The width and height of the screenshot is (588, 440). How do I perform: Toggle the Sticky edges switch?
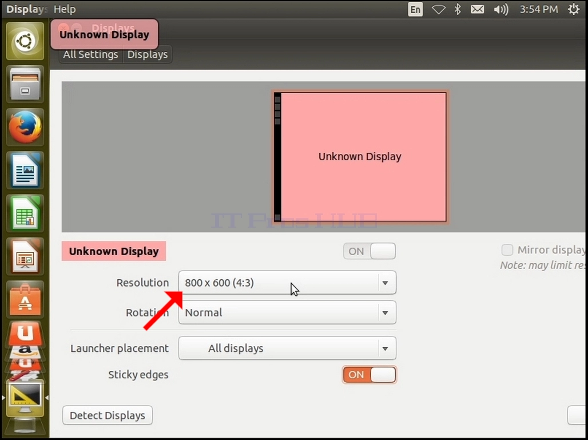(370, 374)
